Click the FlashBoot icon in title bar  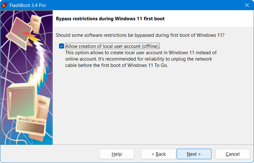4,5
